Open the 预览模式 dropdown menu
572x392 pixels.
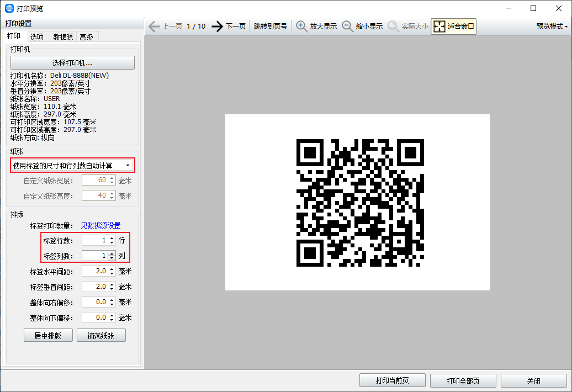click(552, 27)
